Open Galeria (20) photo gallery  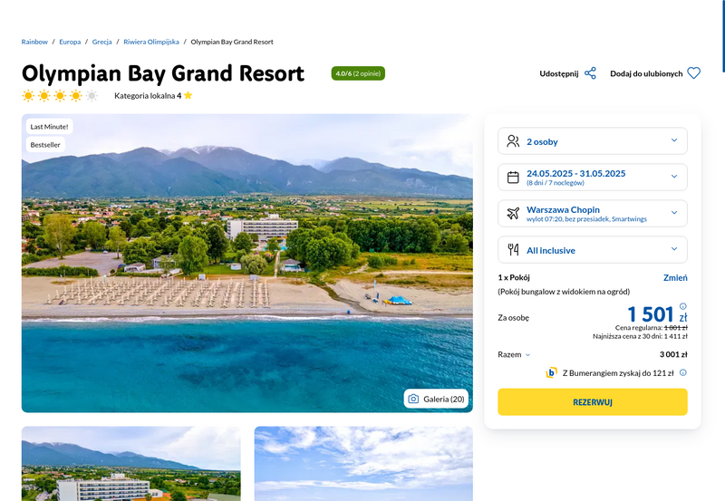(x=436, y=399)
